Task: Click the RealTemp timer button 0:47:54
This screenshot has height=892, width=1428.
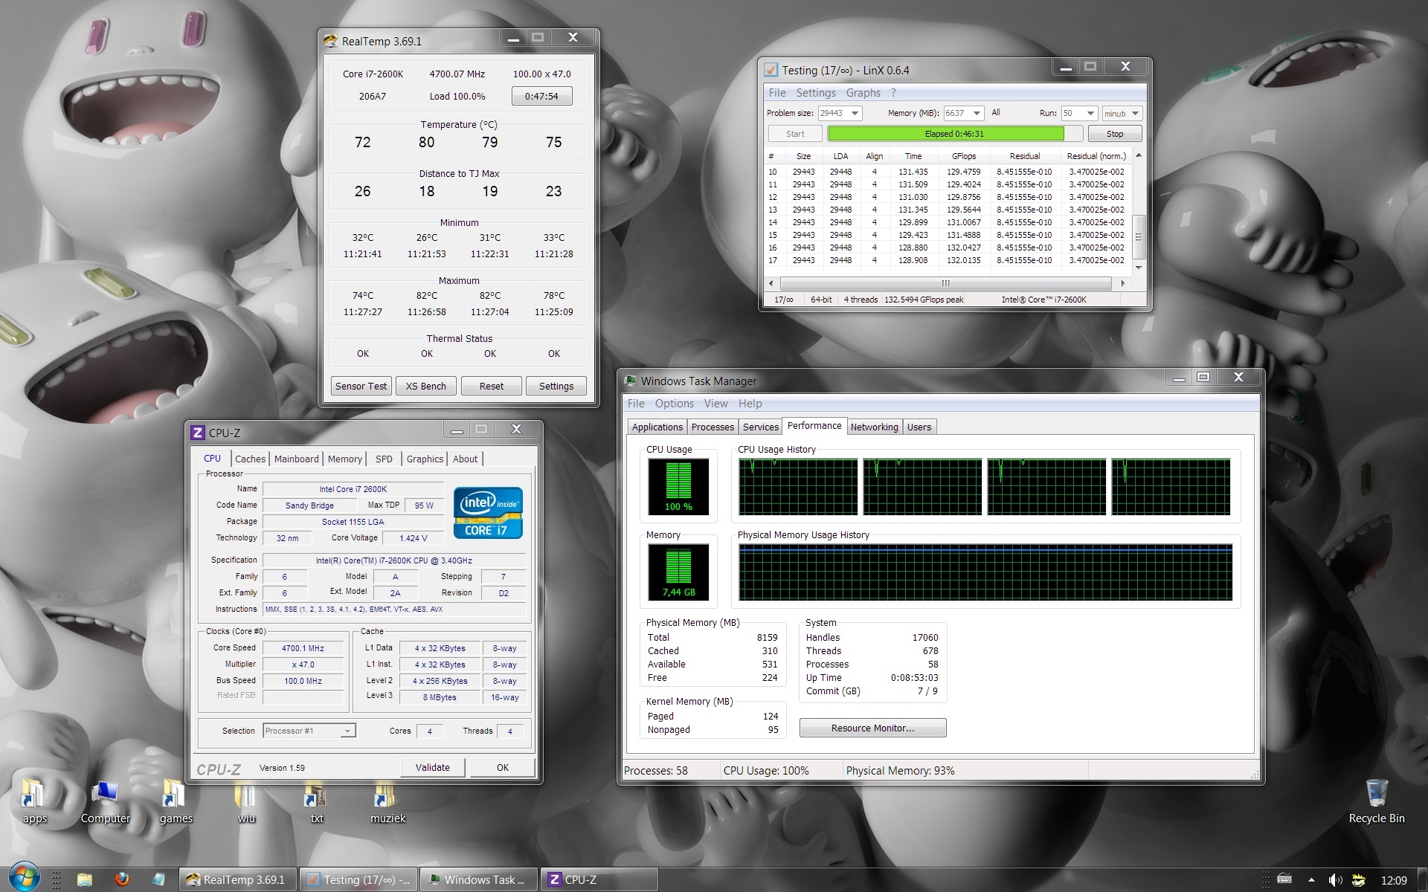Action: [541, 96]
